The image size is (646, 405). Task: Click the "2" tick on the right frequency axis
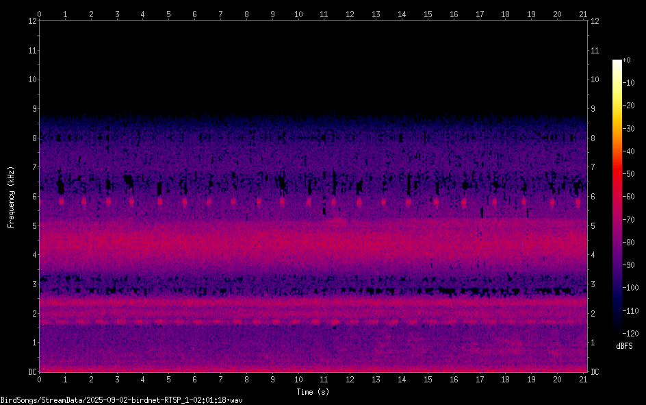pos(593,313)
